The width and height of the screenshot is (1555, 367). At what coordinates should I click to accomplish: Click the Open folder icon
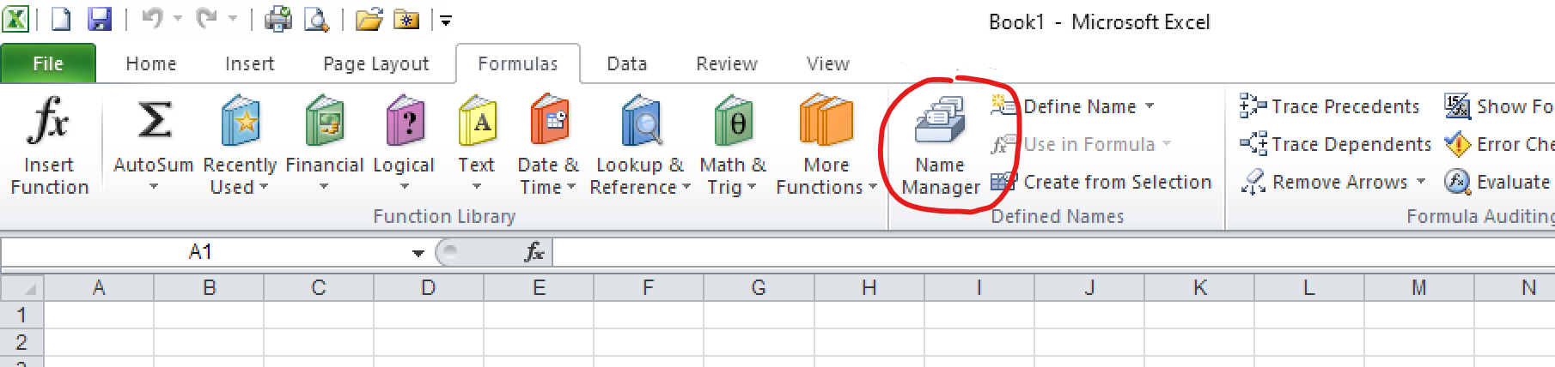(369, 19)
